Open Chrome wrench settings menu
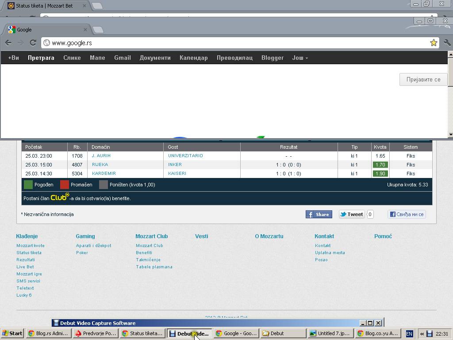 point(447,43)
